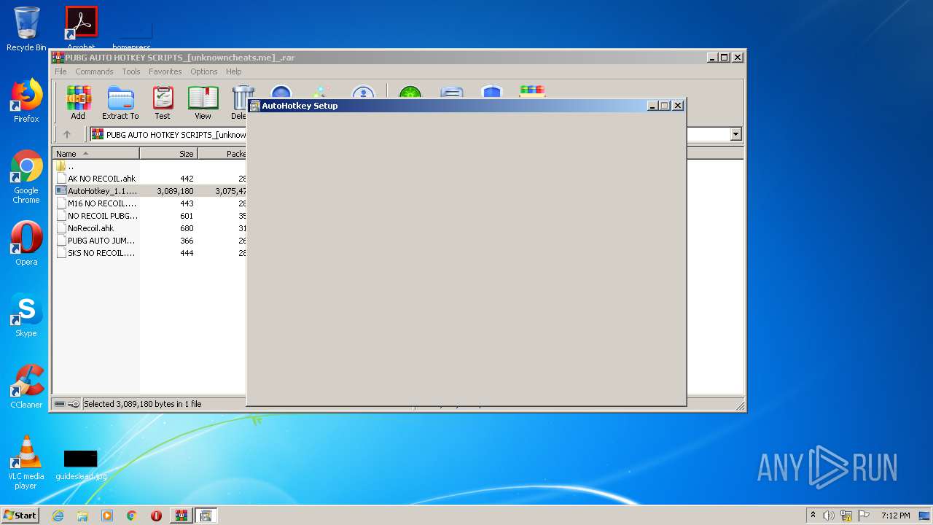Image resolution: width=933 pixels, height=525 pixels.
Task: Minimize the AutoHotkey Setup window
Action: pyautogui.click(x=652, y=106)
